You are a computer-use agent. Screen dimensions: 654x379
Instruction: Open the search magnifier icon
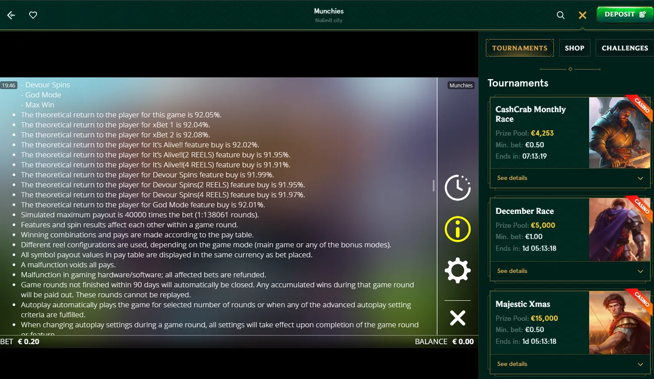pos(561,15)
